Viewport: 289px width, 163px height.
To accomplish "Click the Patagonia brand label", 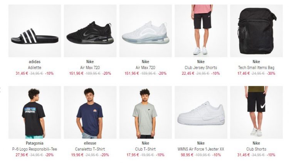I will coord(35,143).
